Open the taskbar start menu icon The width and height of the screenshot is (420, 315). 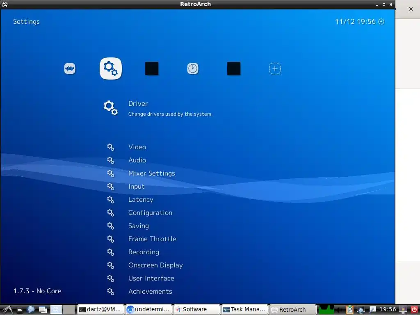pyautogui.click(x=7, y=310)
